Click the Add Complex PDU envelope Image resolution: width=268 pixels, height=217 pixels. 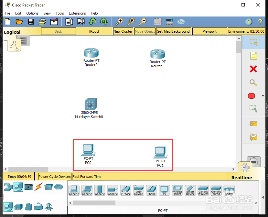point(253,137)
